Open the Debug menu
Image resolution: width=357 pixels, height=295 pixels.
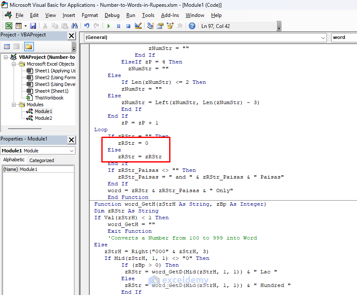coord(112,15)
